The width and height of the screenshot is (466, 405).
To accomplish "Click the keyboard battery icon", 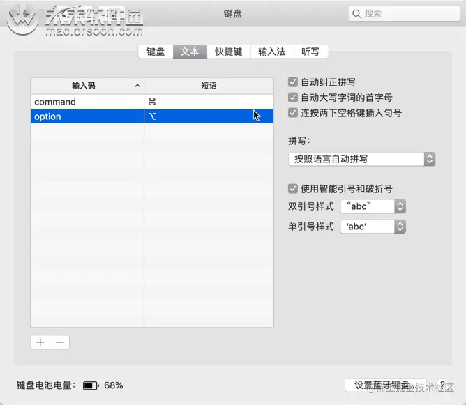I will (x=91, y=385).
